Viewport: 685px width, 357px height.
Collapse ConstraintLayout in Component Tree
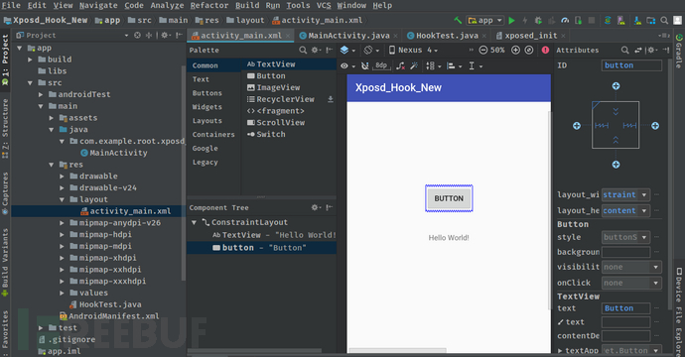point(194,222)
